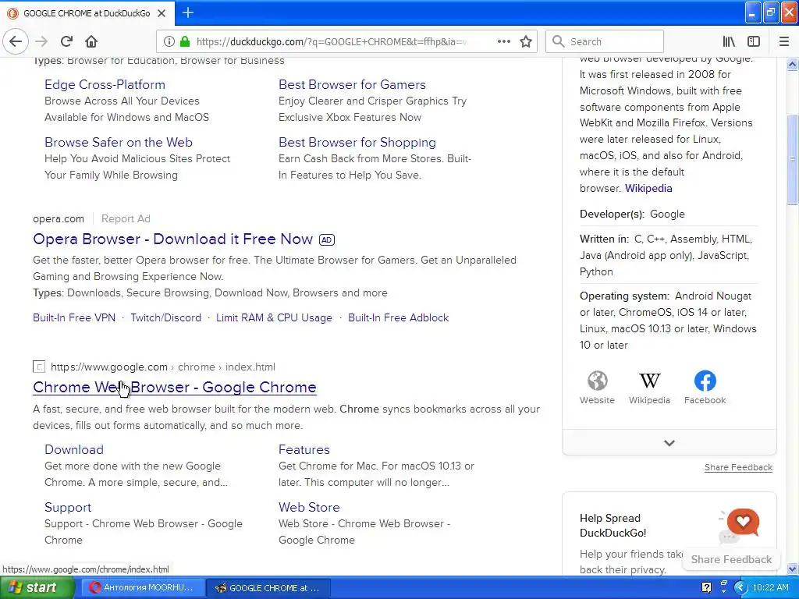Viewport: 799px width, 599px height.
Task: Click the 10:22 AM clock
Action: coord(770,587)
